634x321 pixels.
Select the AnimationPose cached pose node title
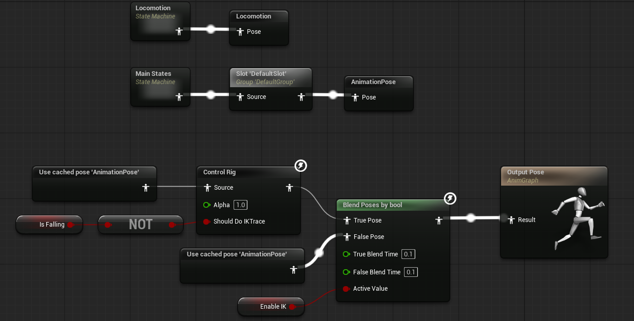click(x=373, y=82)
